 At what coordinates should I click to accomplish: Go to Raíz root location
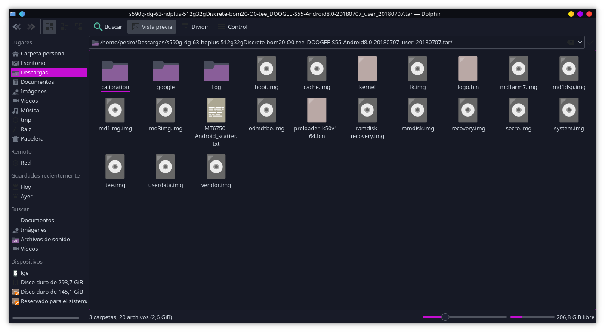49,129
